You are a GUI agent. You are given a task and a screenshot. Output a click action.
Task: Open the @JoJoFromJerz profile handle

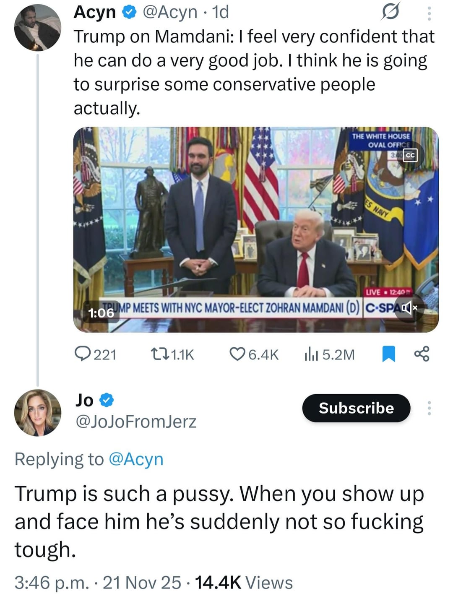[x=135, y=422]
